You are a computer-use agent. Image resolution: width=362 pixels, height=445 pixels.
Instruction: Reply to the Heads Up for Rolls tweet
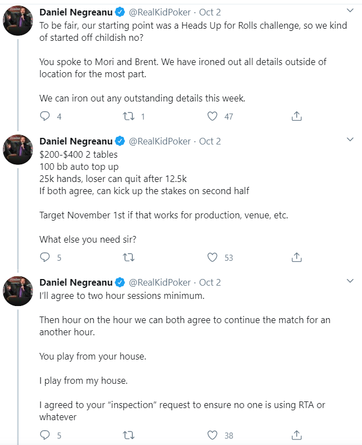point(46,116)
